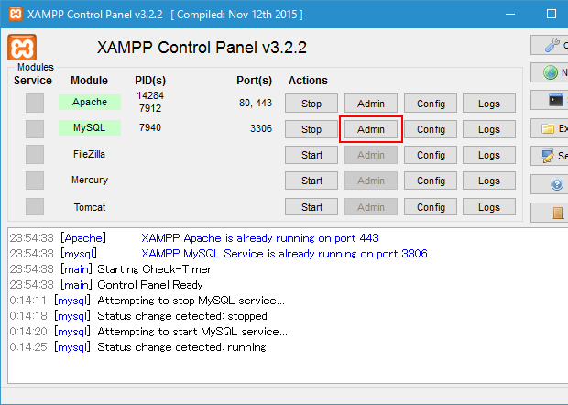Image resolution: width=568 pixels, height=405 pixels.
Task: Click the Apache PID value 14284
Action: pos(150,95)
